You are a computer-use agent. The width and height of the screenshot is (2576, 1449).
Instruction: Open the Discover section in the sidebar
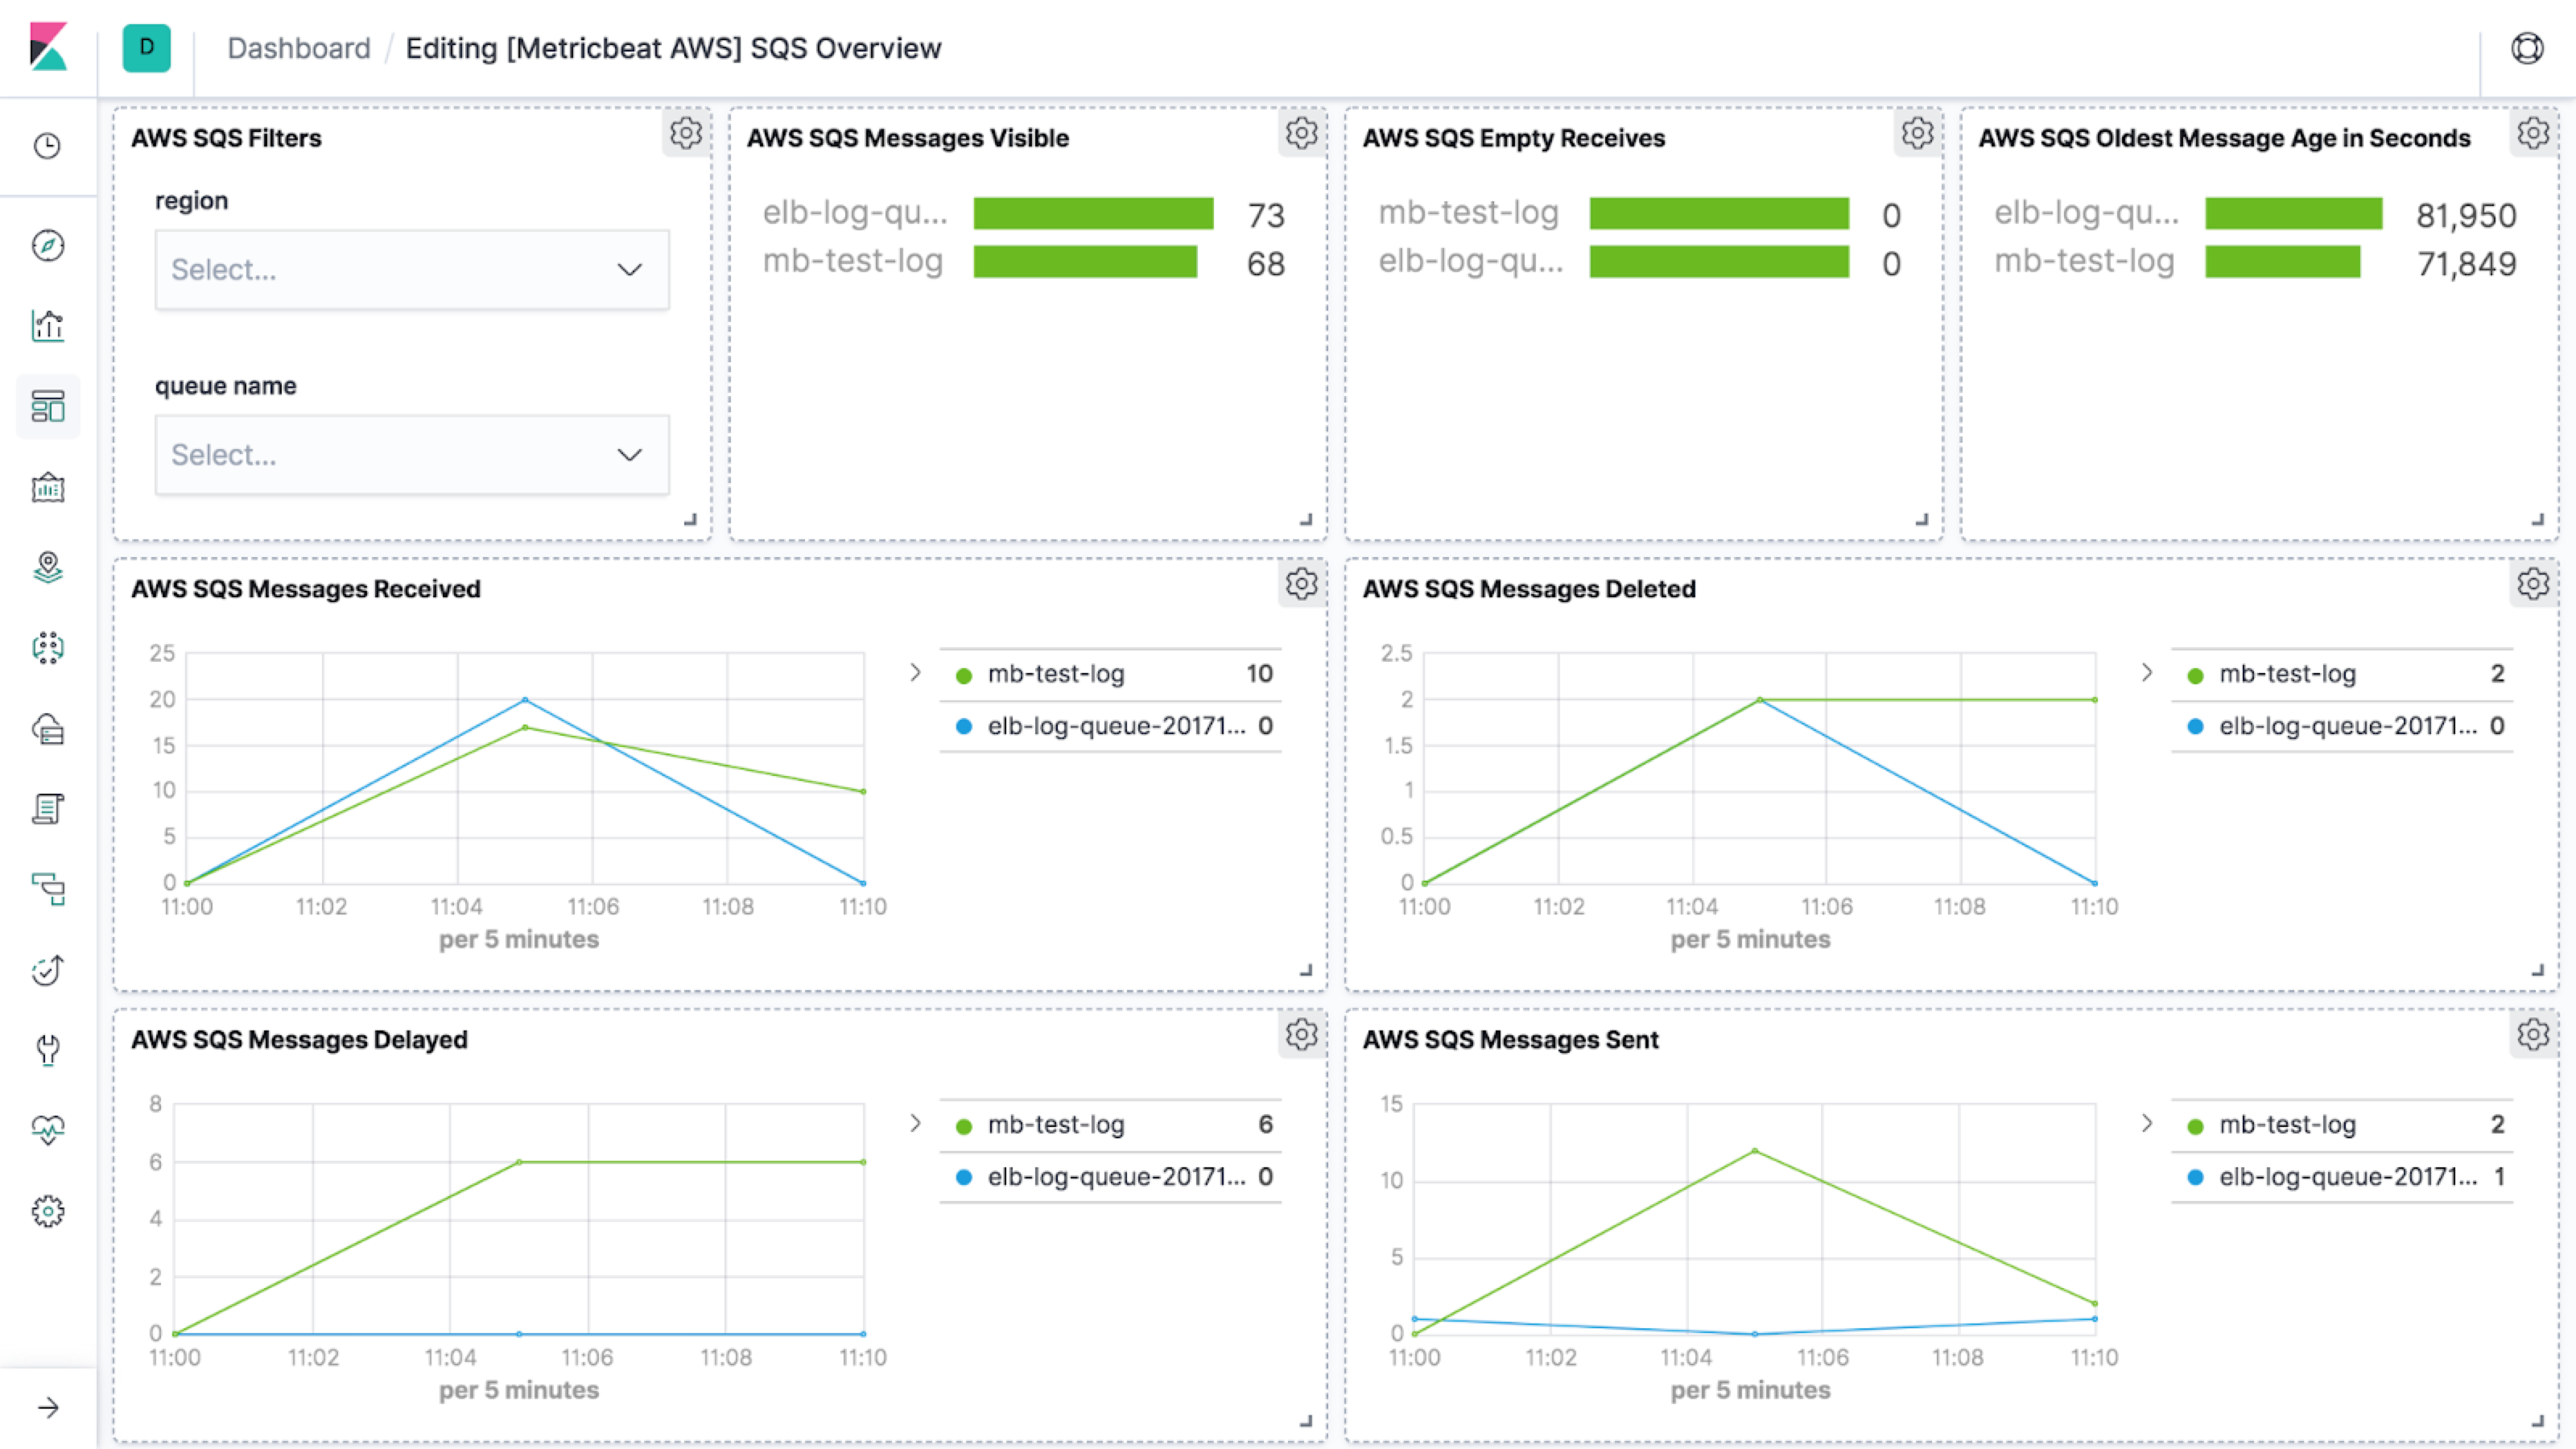pos(47,246)
